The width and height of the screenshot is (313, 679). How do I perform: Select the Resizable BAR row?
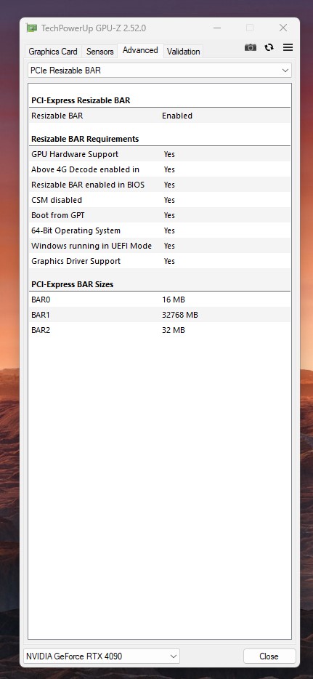pyautogui.click(x=160, y=116)
